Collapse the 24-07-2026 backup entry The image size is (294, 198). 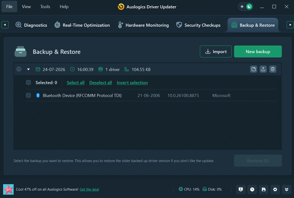(x=28, y=69)
